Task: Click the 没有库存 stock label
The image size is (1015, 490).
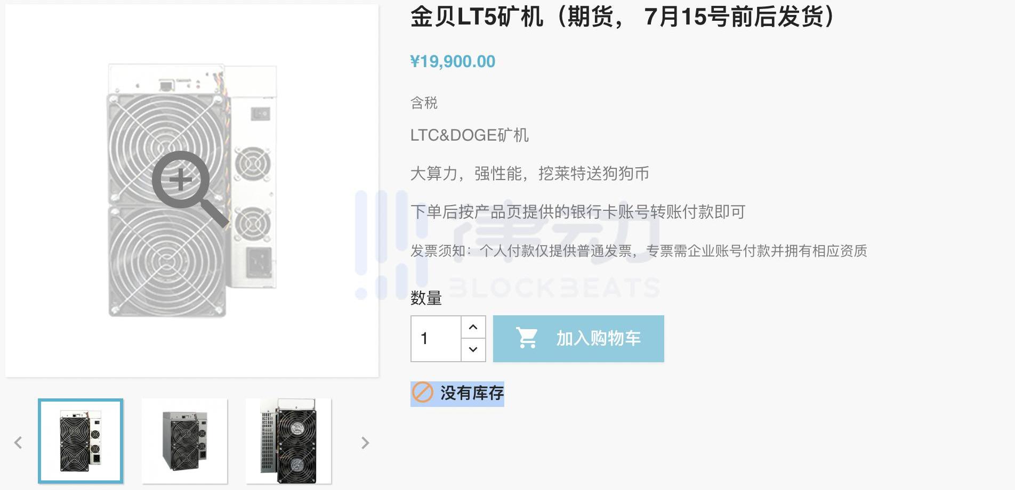Action: [472, 393]
